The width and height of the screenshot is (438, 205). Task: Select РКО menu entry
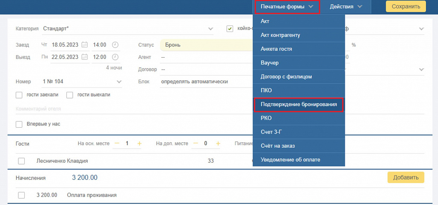point(299,118)
